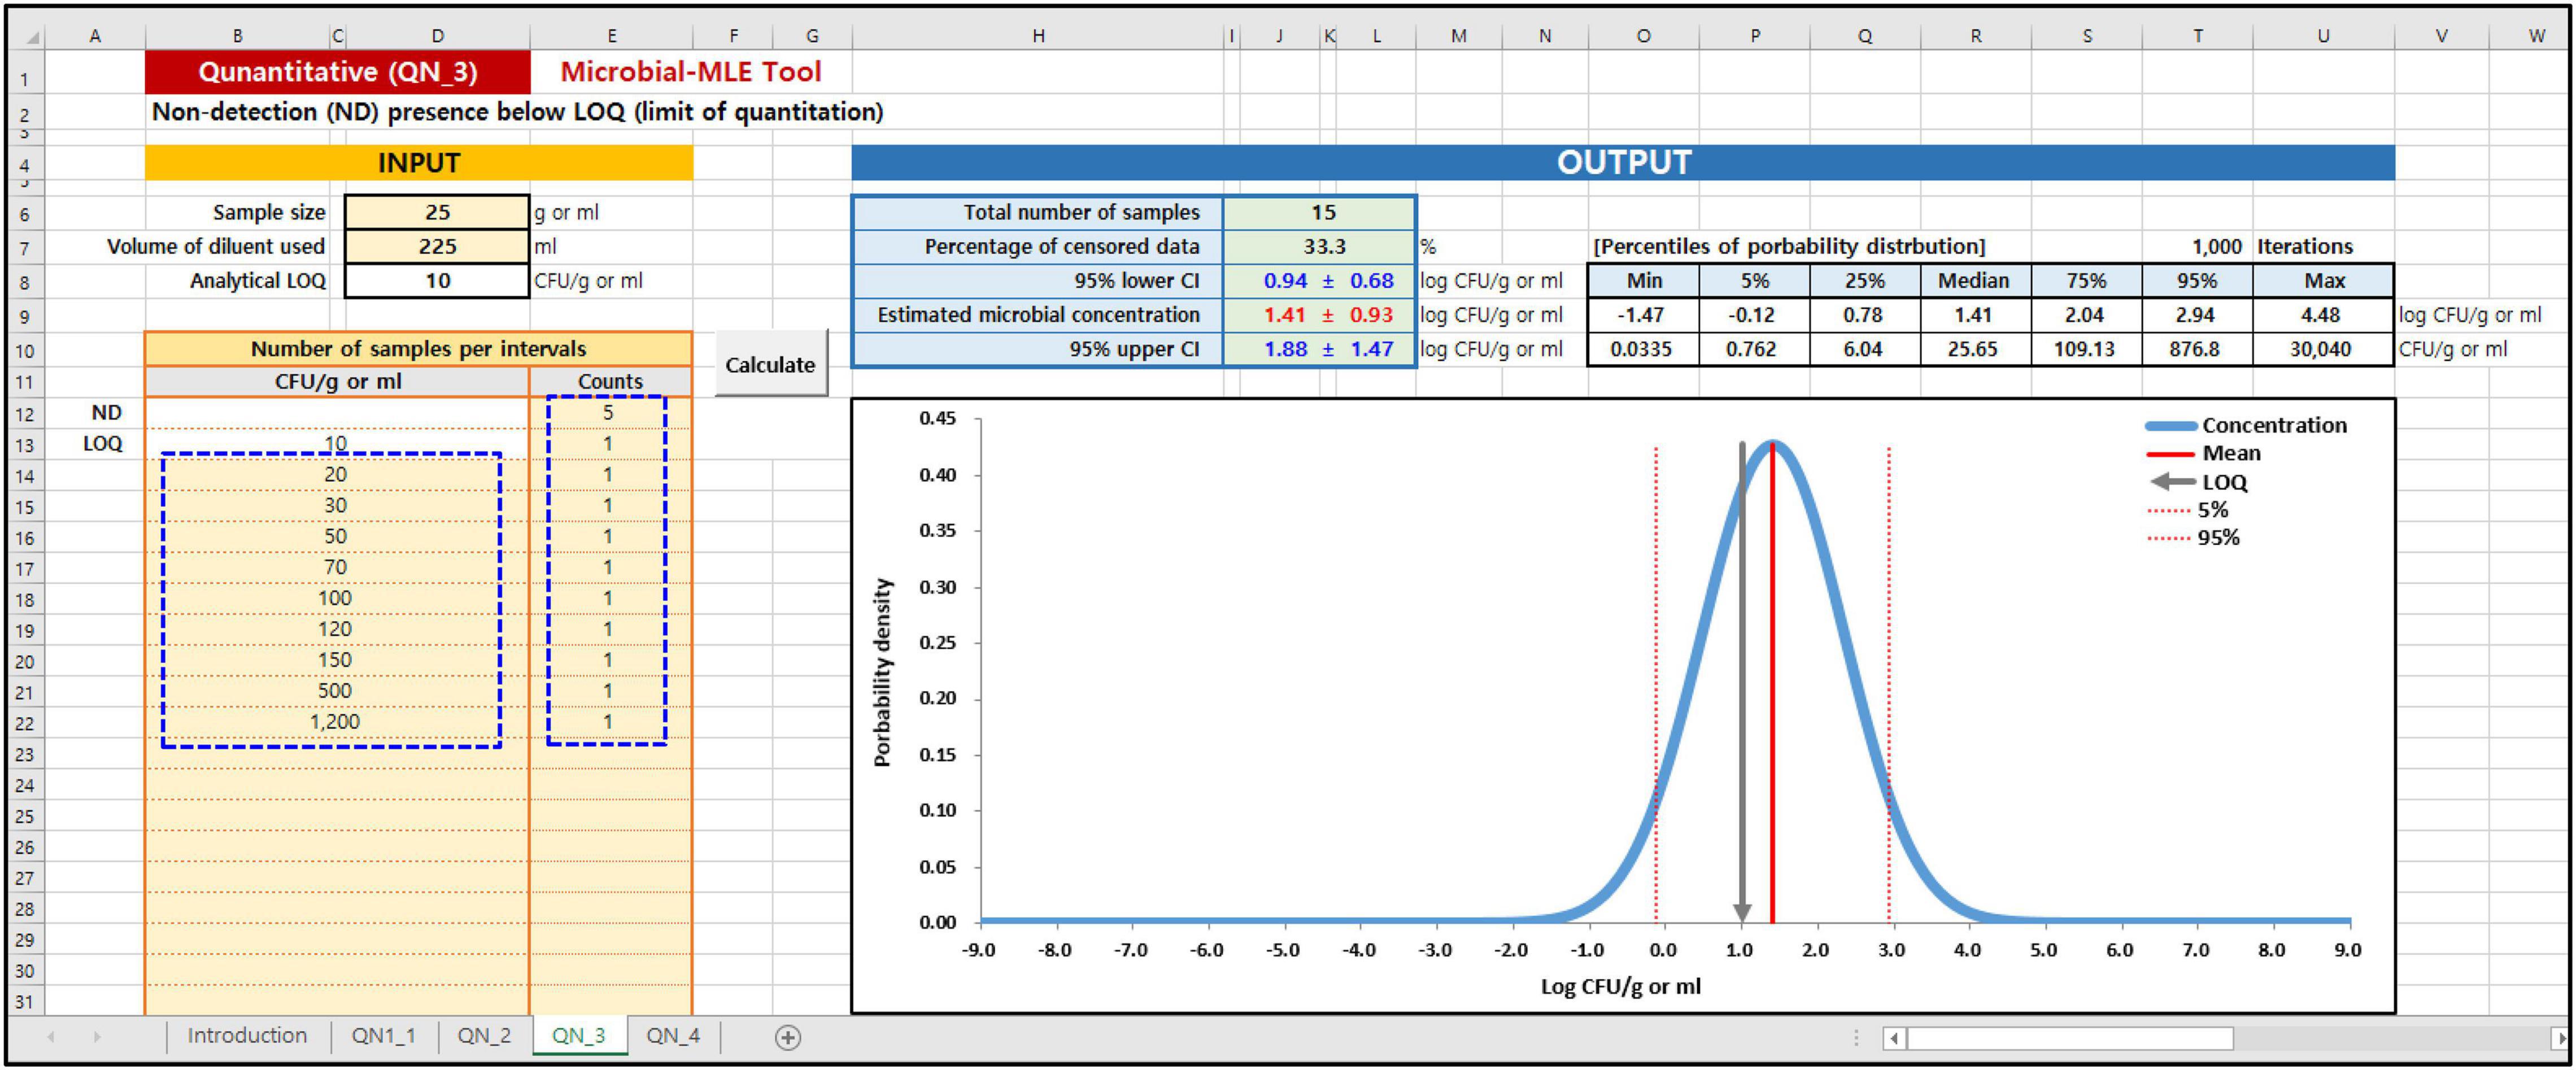The image size is (2576, 1070).
Task: Select the red Mean line in chart
Action: click(1772, 683)
